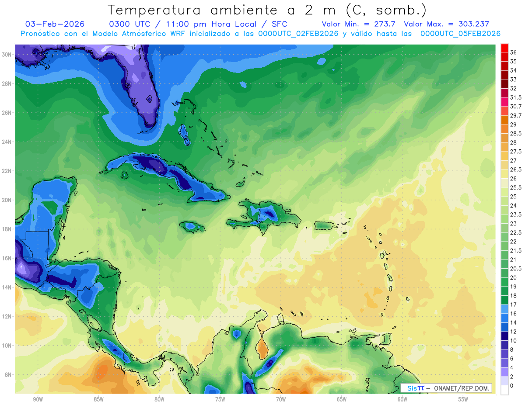The width and height of the screenshot is (525, 405).
Task: Click the '10N' latitude axis label
Action: [x=7, y=346]
